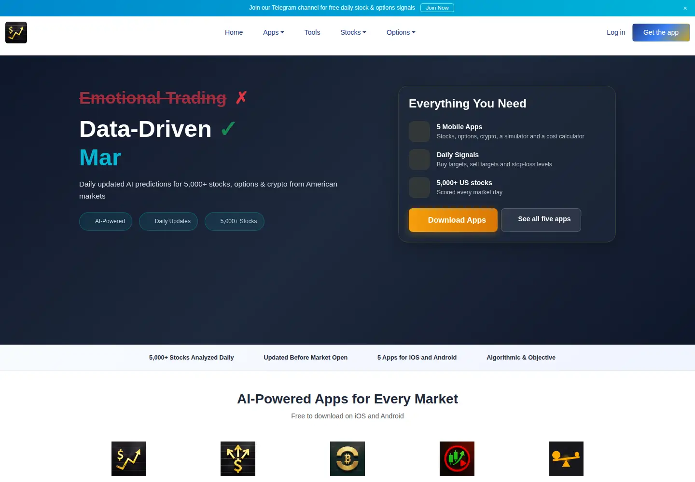Click the 'Scored every market day' text

pos(470,192)
